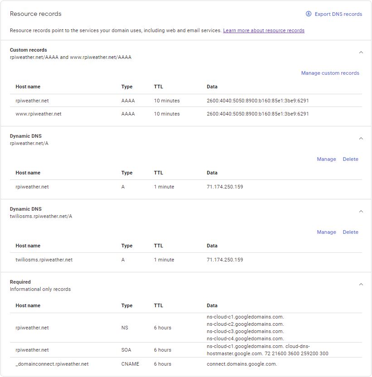This screenshot has width=372, height=377.
Task: Click the Resource records heading
Action: [35, 14]
